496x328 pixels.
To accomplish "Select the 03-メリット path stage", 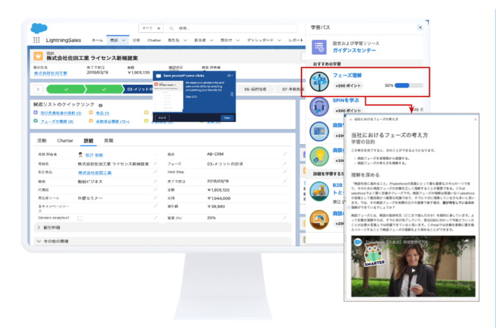I will (x=139, y=89).
